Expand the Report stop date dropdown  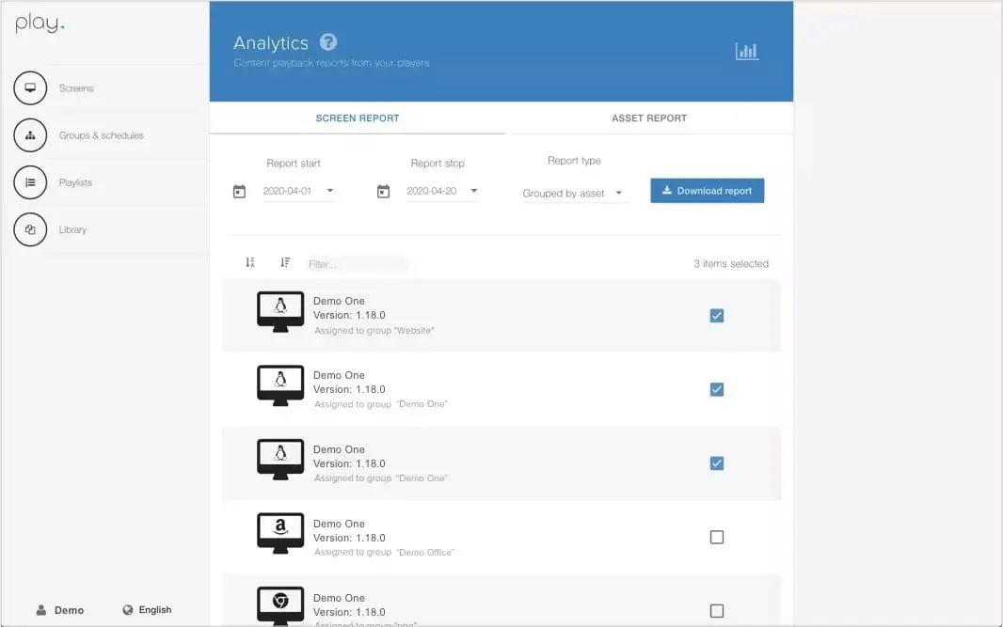[x=473, y=191]
